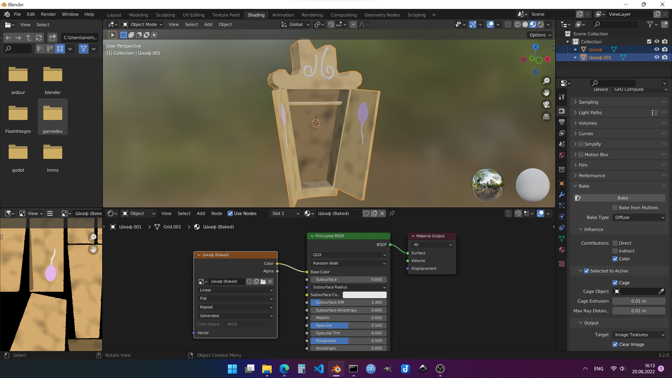
Task: Enable the Direct contribution checkbox
Action: [615, 243]
